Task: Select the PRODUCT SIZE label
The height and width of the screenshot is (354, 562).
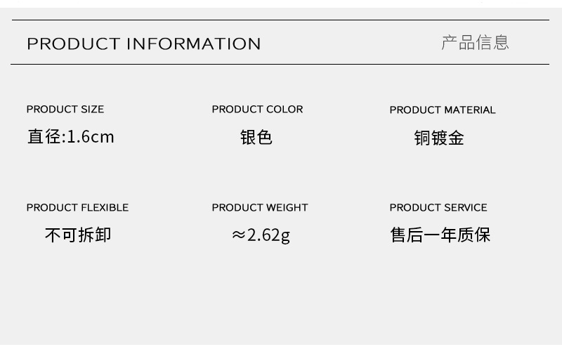Action: point(65,110)
